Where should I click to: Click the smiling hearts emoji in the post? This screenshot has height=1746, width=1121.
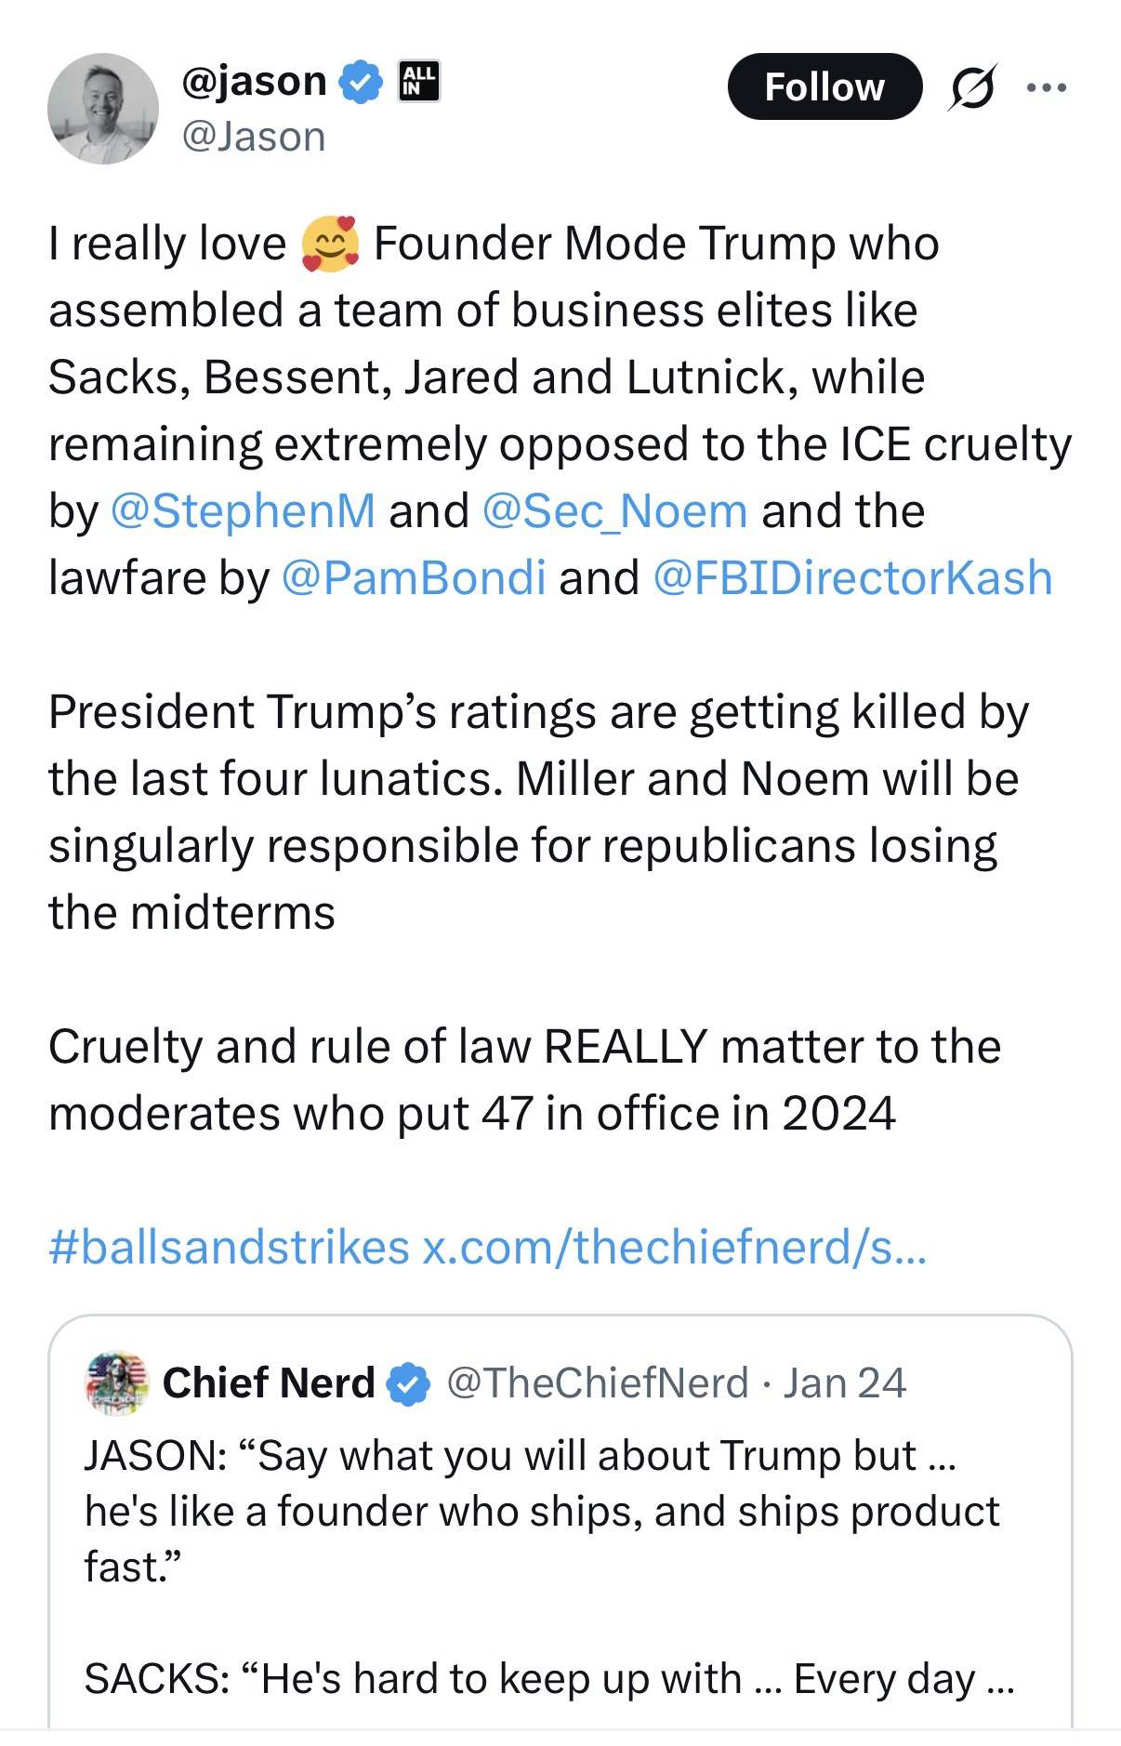pyautogui.click(x=330, y=244)
